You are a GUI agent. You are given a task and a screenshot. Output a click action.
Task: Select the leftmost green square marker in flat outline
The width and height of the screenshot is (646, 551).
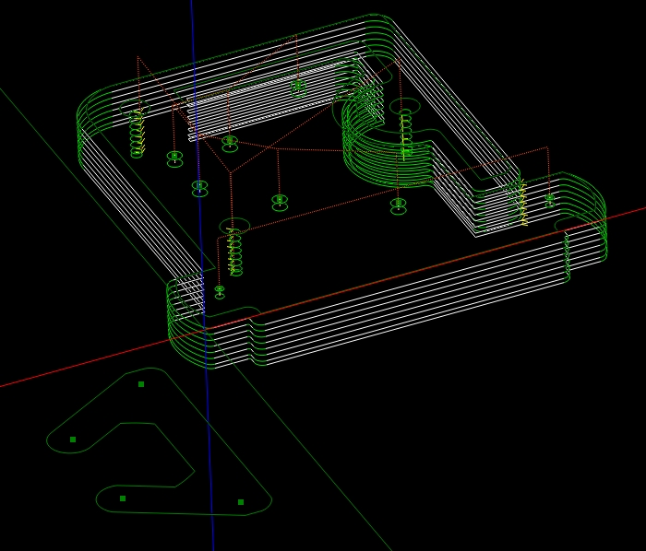73,440
